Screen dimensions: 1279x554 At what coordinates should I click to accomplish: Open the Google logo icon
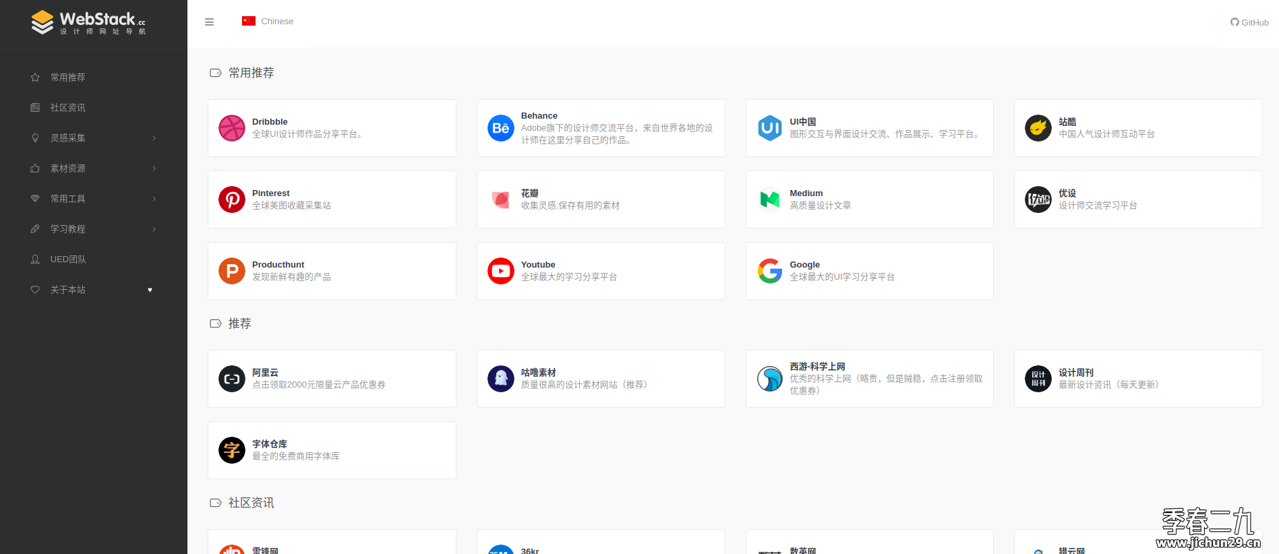pos(769,271)
